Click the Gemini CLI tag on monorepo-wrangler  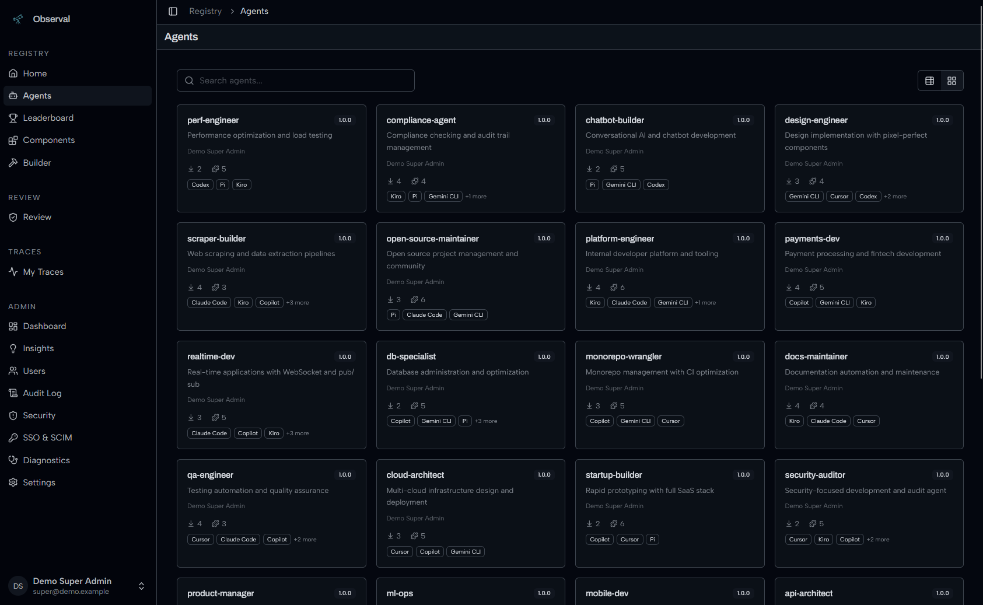pyautogui.click(x=635, y=421)
